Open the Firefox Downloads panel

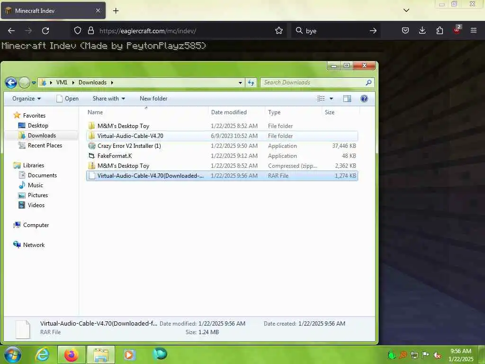(422, 31)
